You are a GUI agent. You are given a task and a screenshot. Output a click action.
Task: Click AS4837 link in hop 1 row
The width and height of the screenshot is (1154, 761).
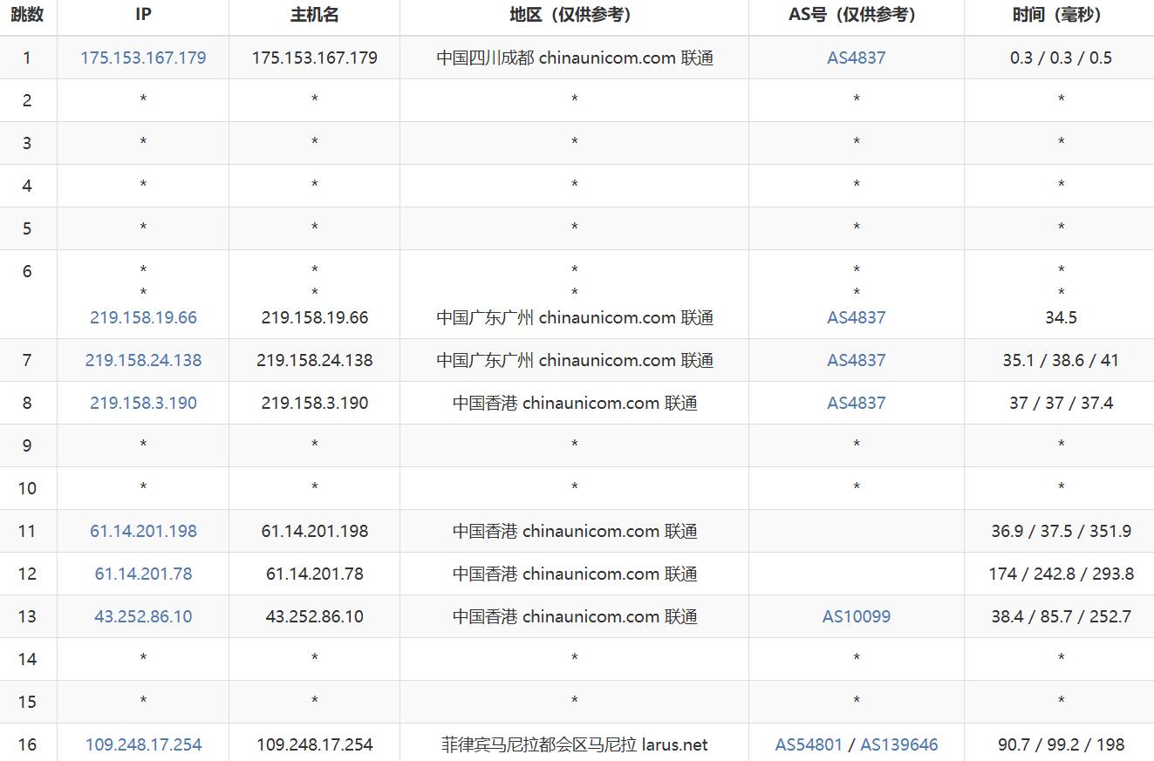point(856,58)
